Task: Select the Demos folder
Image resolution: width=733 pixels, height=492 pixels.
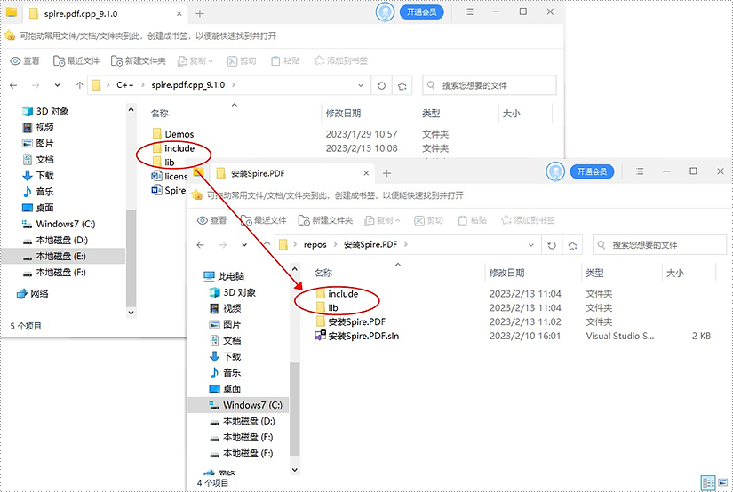Action: (x=173, y=134)
